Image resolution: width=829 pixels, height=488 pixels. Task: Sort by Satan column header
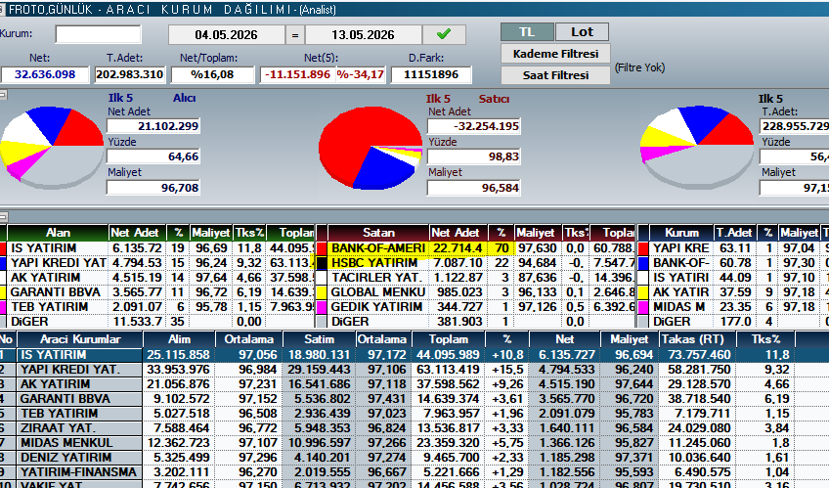(x=378, y=233)
